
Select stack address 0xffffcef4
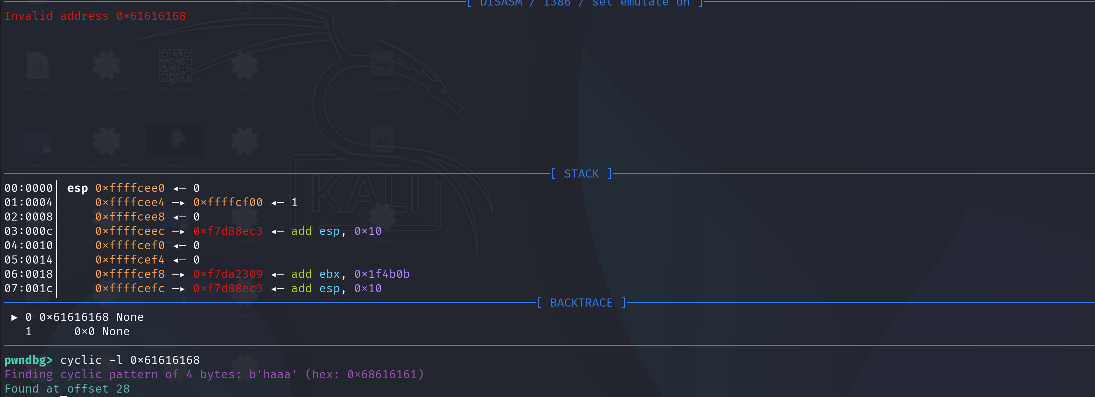point(130,260)
